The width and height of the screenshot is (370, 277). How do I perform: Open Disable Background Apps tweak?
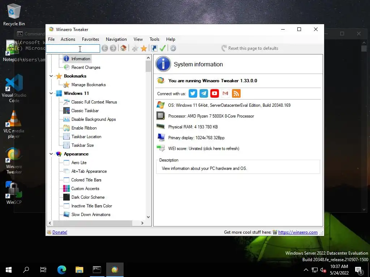[x=90, y=119]
